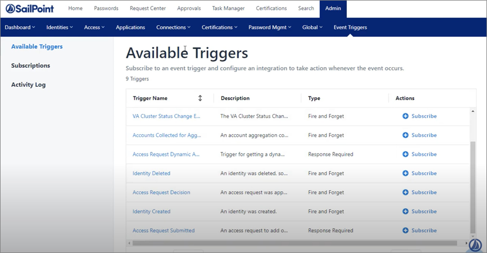Screen dimensions: 487x253
Task: Click plus icon for VA Cluster Status Change
Action: coord(405,116)
